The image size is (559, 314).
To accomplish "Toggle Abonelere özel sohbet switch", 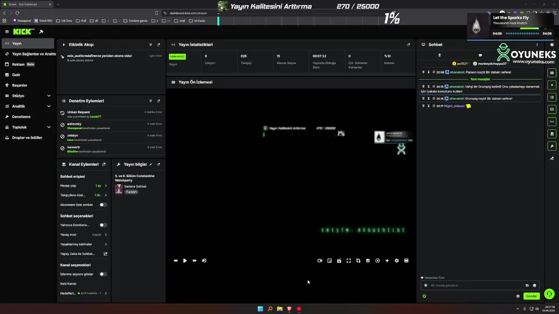I will pos(103,205).
